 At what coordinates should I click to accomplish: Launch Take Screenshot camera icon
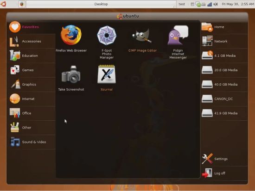[x=71, y=74]
